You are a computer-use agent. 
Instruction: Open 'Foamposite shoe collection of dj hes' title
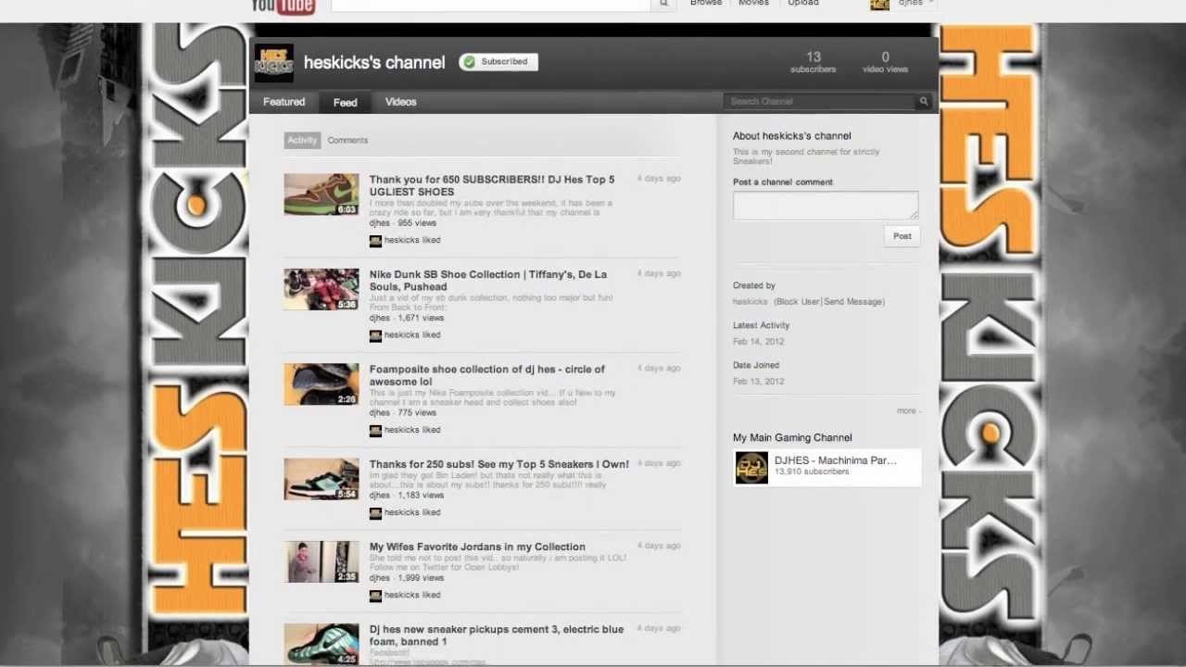486,375
